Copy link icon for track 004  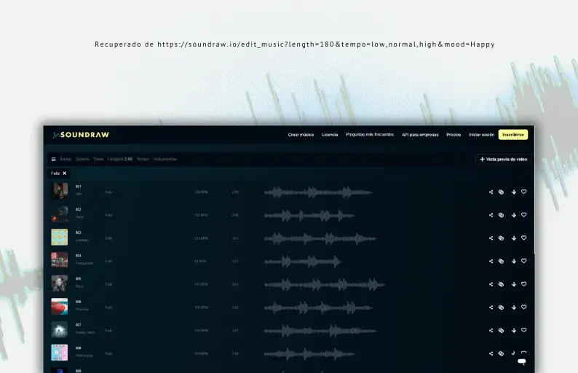(x=501, y=262)
